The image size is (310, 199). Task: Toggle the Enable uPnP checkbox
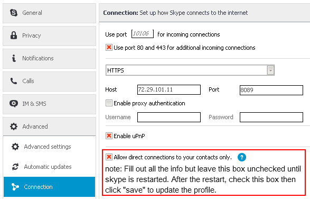pyautogui.click(x=109, y=136)
